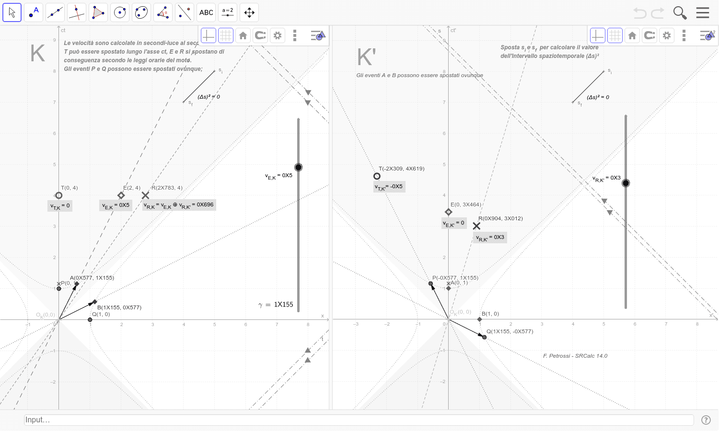Image resolution: width=719 pixels, height=431 pixels.
Task: Click the v_R,K composition formula label
Action: point(178,205)
